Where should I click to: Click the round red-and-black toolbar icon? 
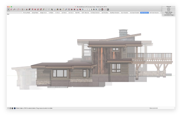tap(102, 10)
